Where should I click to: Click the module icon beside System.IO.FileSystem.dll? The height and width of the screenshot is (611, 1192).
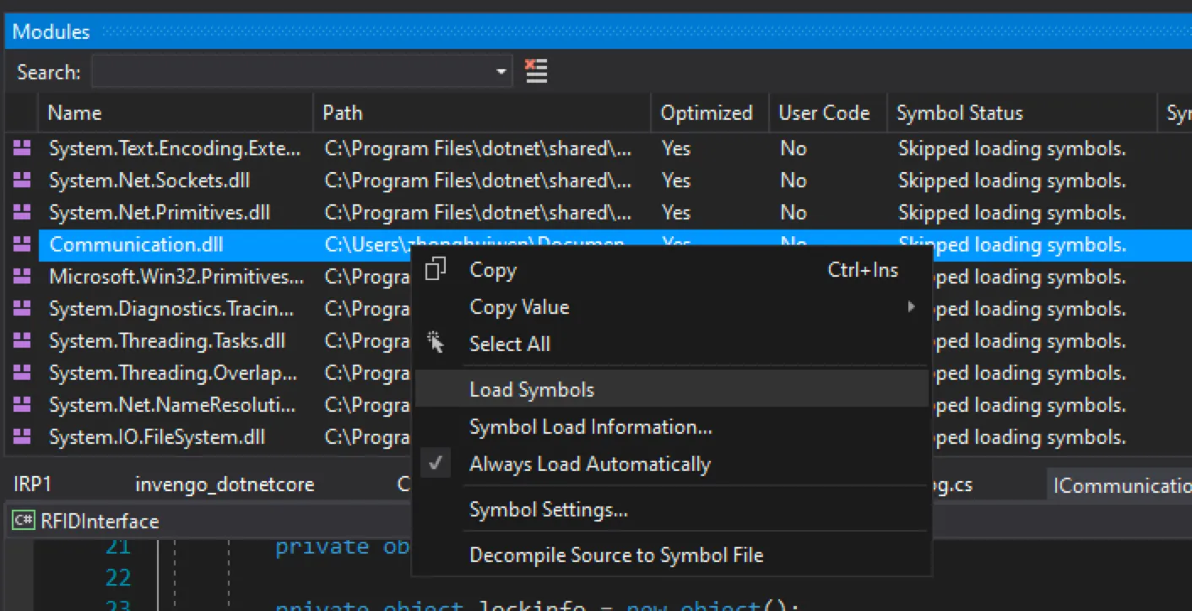click(22, 437)
